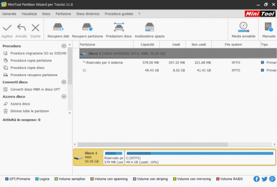Click the Scarta discard X icon

35,28
